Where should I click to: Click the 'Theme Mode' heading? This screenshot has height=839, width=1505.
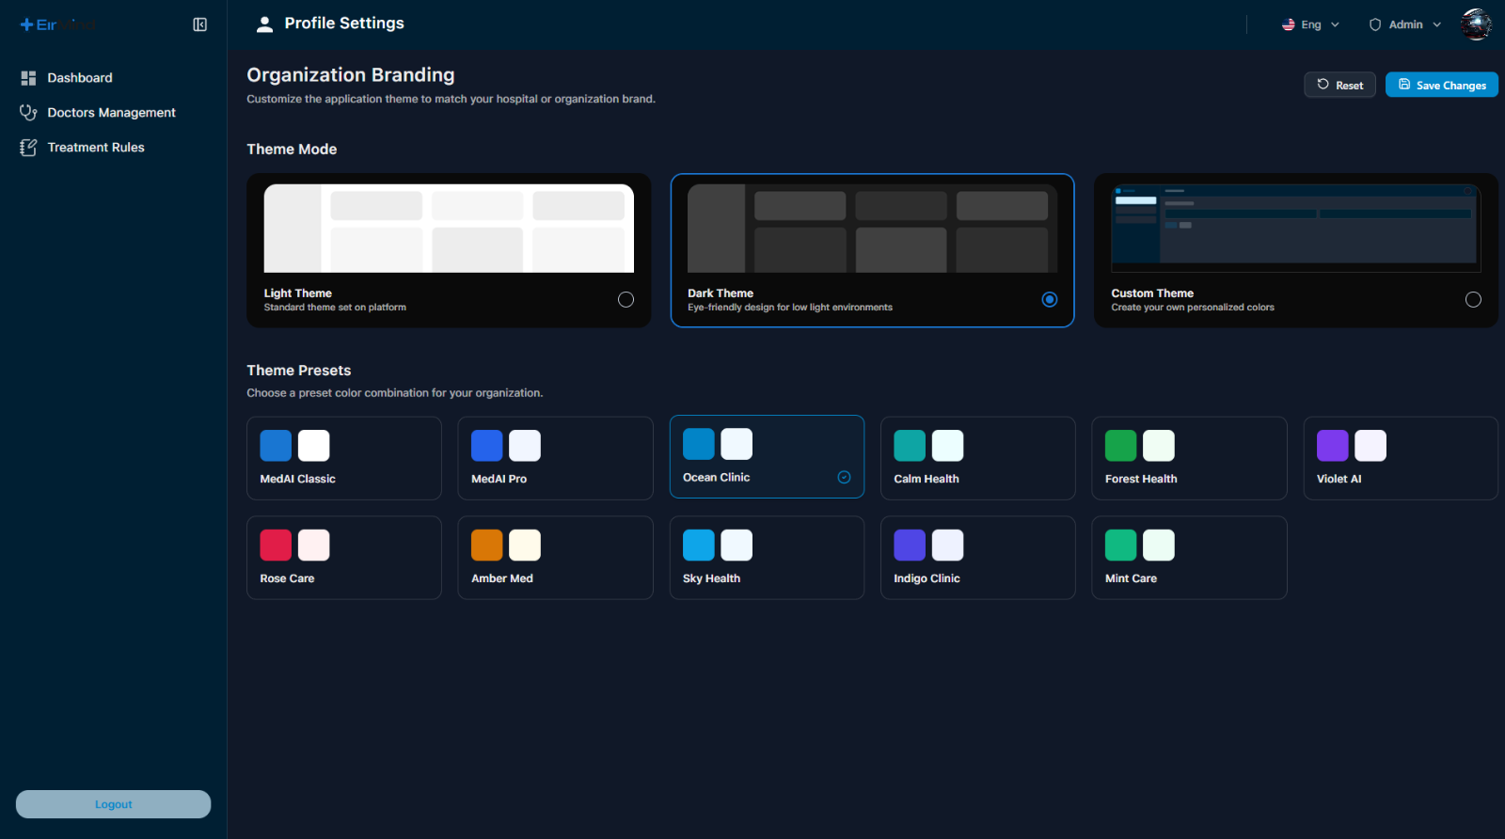[292, 150]
